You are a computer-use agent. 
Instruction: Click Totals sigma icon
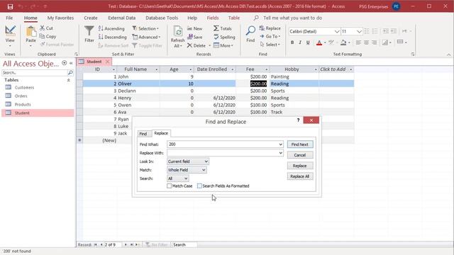tap(216, 28)
